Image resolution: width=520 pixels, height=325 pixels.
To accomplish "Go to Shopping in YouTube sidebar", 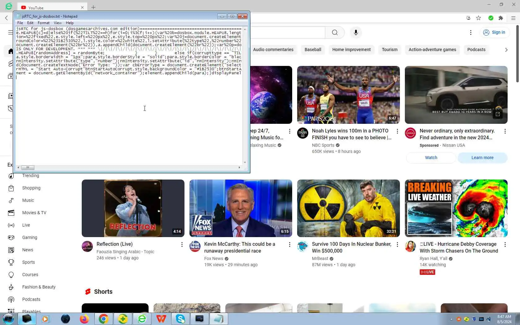I will [31, 188].
